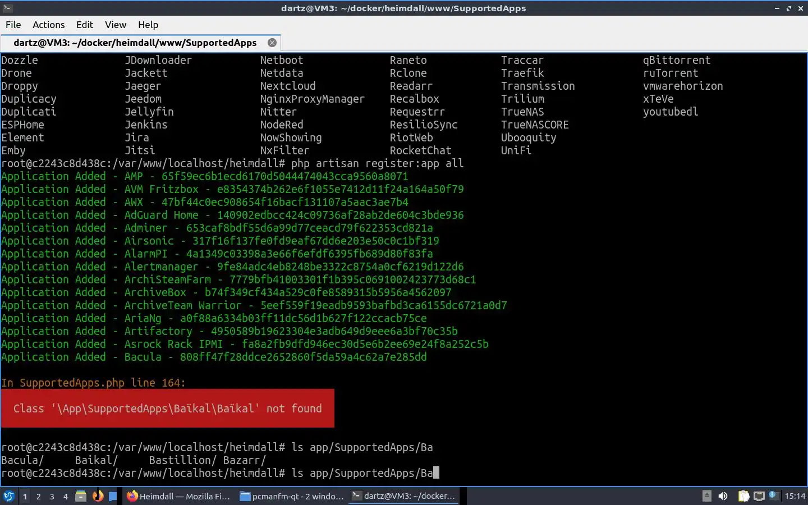Click 'ESPHome' in the app listing
Viewport: 808px width, 505px height.
(x=22, y=125)
